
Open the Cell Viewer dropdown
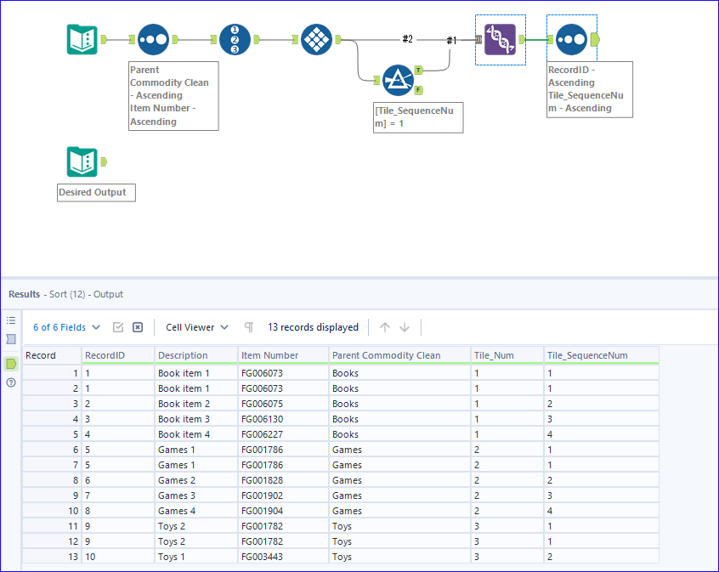pyautogui.click(x=197, y=327)
